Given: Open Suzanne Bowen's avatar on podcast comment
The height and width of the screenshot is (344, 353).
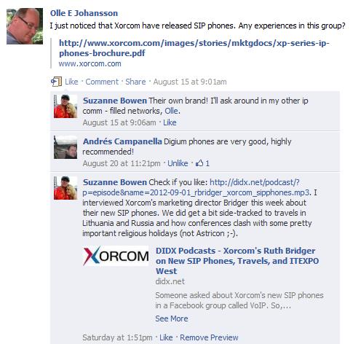Looking at the screenshot, I should tap(66, 188).
